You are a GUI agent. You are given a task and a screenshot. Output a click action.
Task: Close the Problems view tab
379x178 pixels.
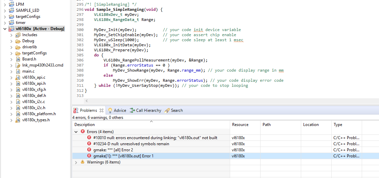pyautogui.click(x=102, y=110)
